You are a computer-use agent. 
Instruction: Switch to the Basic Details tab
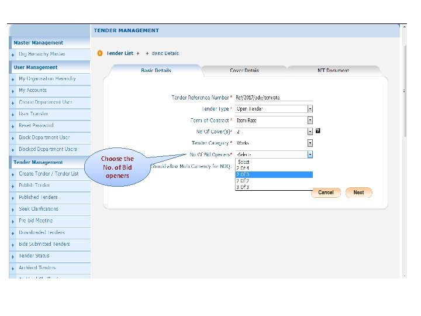(156, 70)
